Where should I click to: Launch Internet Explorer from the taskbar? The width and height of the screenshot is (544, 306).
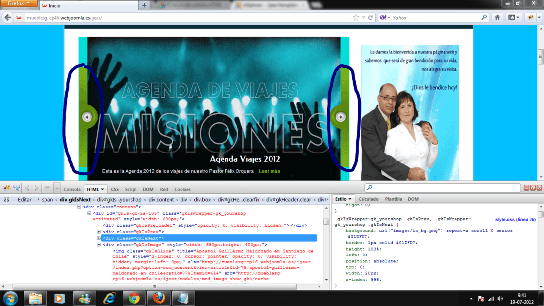click(x=109, y=299)
